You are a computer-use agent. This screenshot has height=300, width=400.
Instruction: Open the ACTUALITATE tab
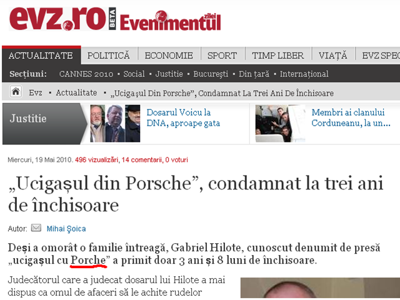pos(41,56)
